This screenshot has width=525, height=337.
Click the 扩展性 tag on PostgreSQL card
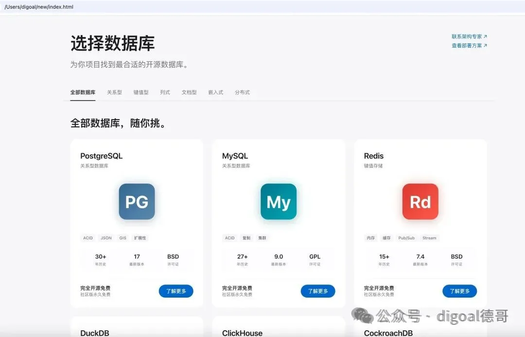click(x=140, y=238)
